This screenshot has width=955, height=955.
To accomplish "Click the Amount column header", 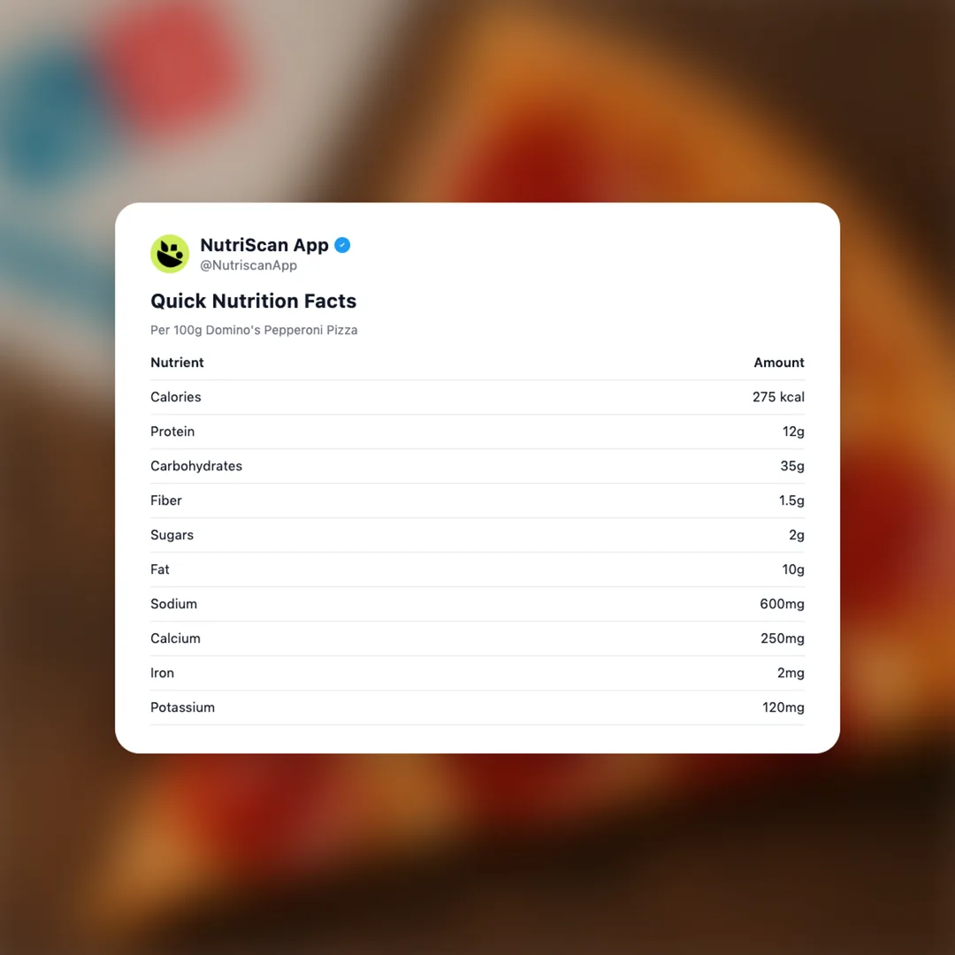I will pos(778,363).
